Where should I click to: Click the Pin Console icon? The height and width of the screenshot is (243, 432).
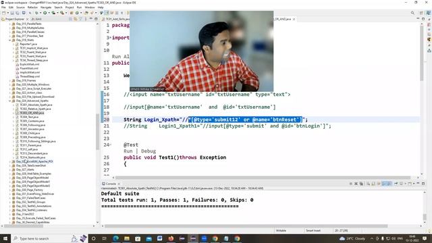tap(396, 184)
